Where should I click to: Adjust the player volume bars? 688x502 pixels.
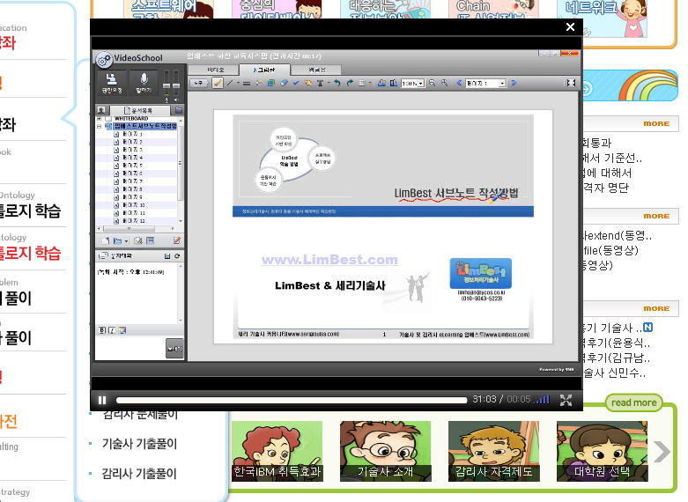pos(543,399)
